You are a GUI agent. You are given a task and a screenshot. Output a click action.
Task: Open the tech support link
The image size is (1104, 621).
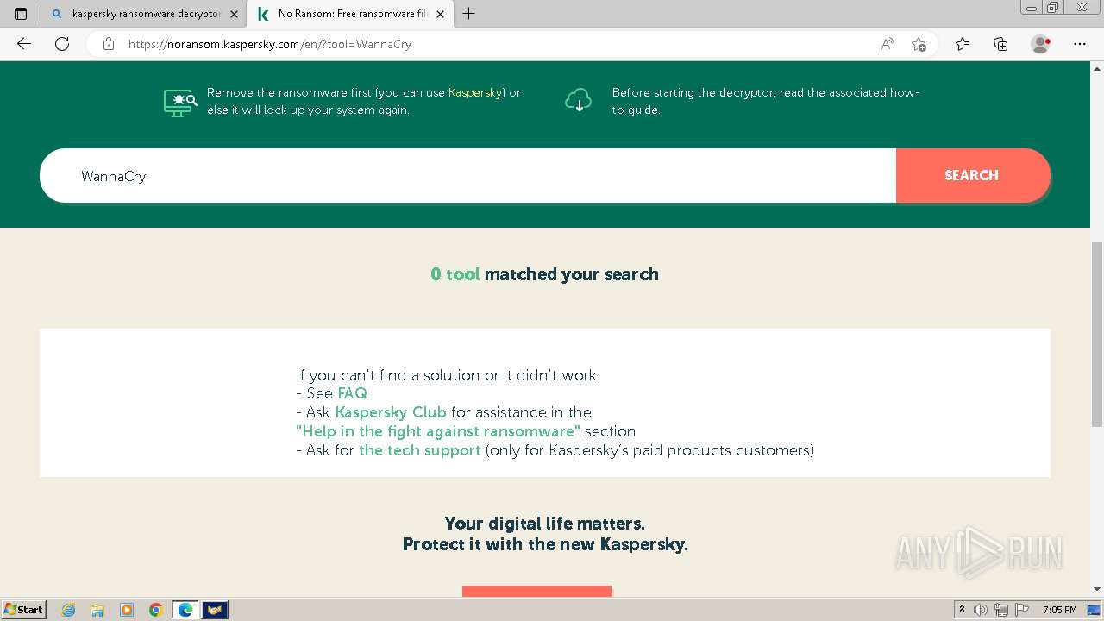[x=420, y=450]
